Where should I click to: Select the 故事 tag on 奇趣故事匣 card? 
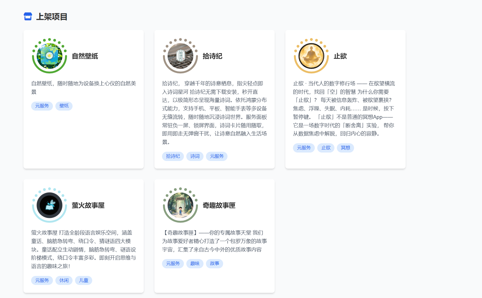click(x=214, y=264)
